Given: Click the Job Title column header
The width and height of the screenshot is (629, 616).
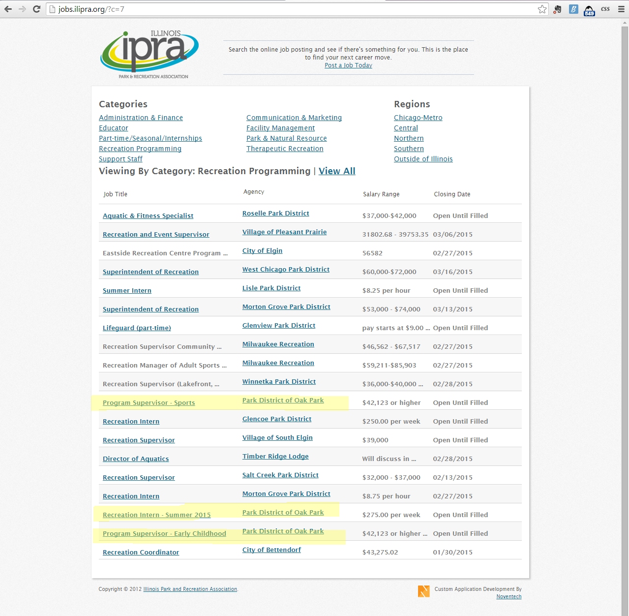Looking at the screenshot, I should pyautogui.click(x=115, y=194).
